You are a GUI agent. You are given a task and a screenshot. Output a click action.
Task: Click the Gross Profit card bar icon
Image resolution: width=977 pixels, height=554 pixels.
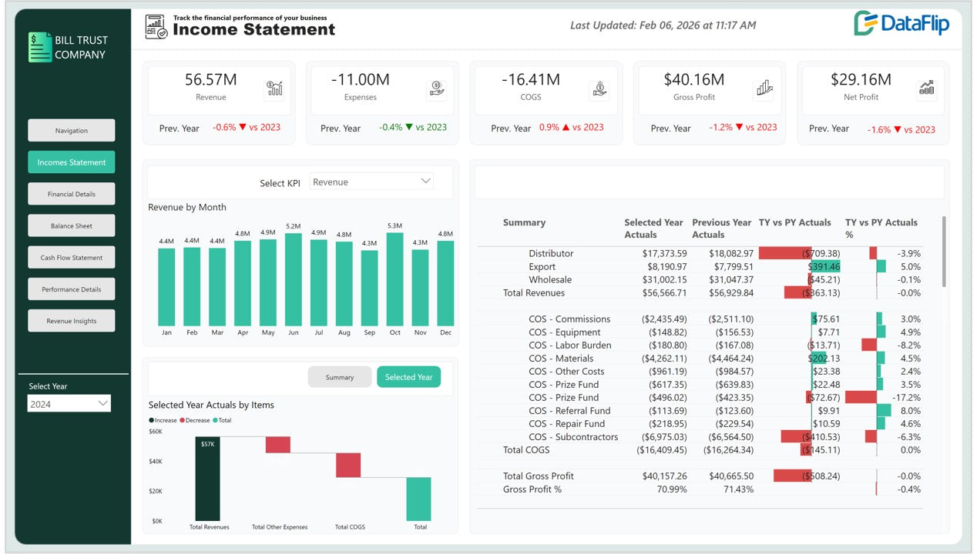pos(764,89)
